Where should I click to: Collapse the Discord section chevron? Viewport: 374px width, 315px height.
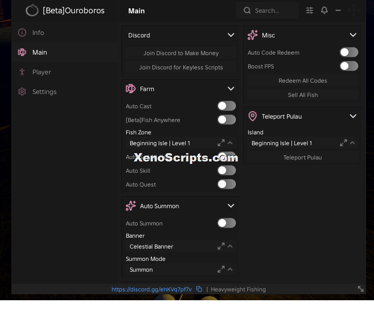(x=231, y=35)
